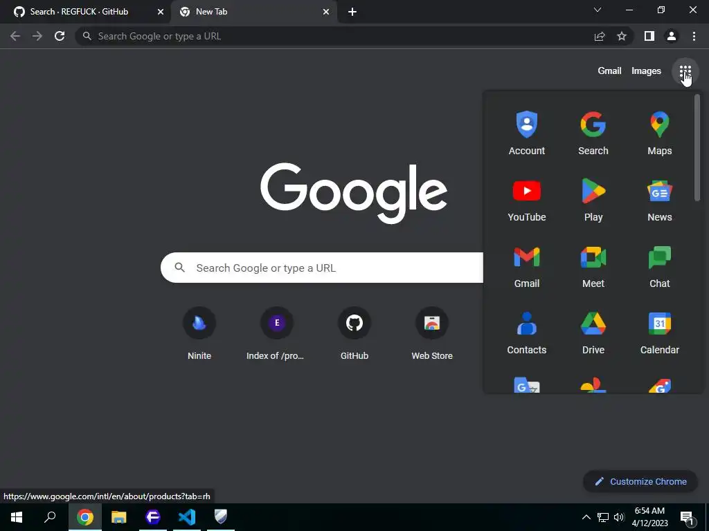The height and width of the screenshot is (531, 709).
Task: Toggle Chrome side panel
Action: tap(649, 36)
